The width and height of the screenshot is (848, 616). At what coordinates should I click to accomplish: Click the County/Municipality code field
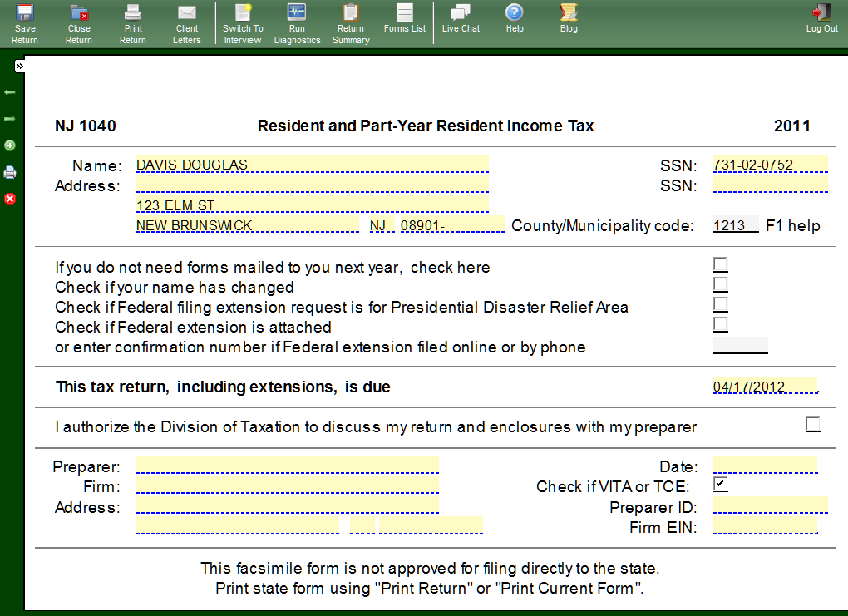736,225
